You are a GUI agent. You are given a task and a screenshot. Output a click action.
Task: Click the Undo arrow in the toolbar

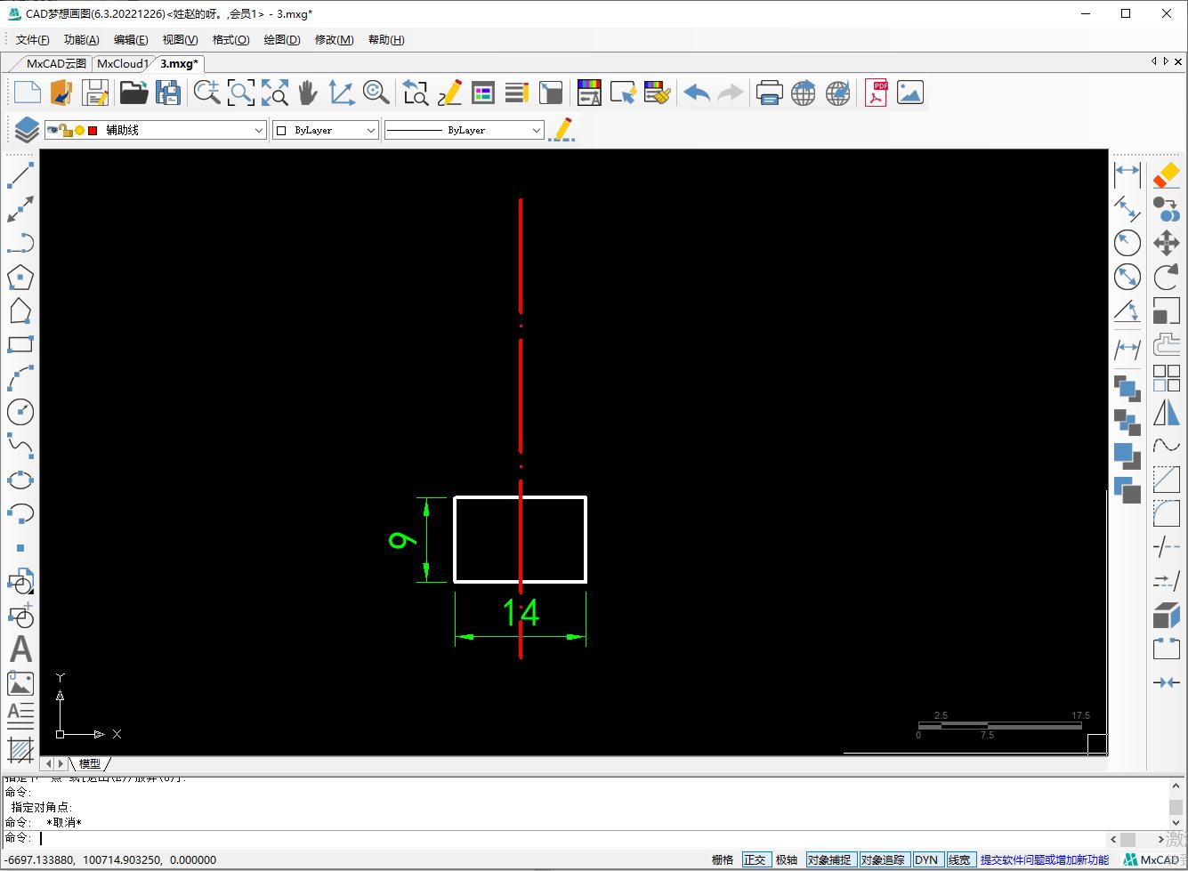[697, 92]
